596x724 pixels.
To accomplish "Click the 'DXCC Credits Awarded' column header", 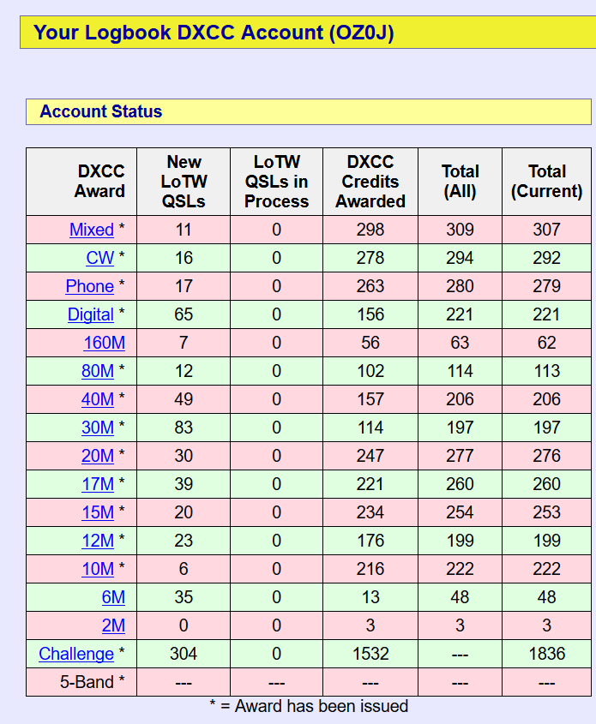I will click(370, 182).
